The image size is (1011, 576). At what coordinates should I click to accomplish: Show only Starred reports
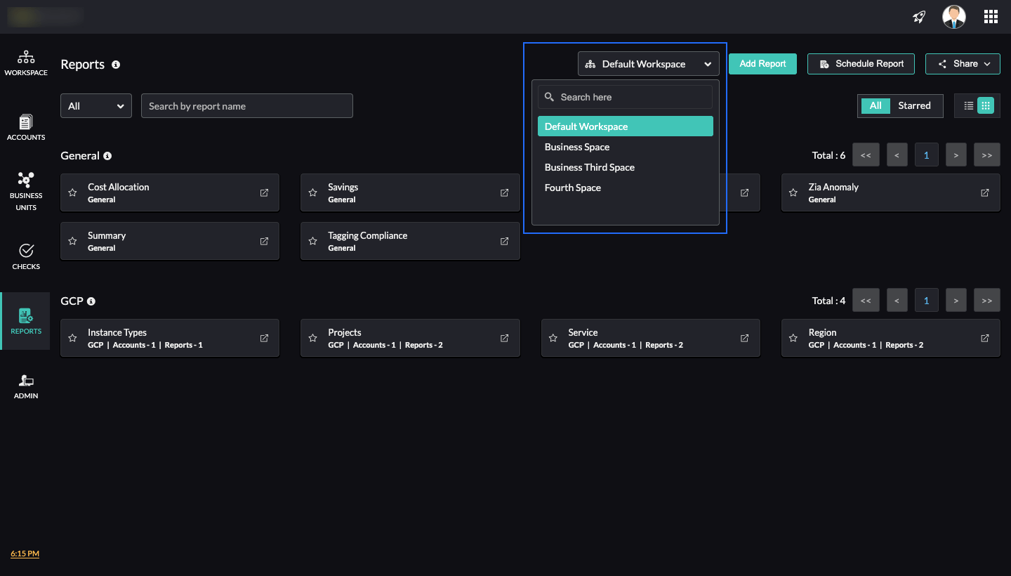coord(914,105)
